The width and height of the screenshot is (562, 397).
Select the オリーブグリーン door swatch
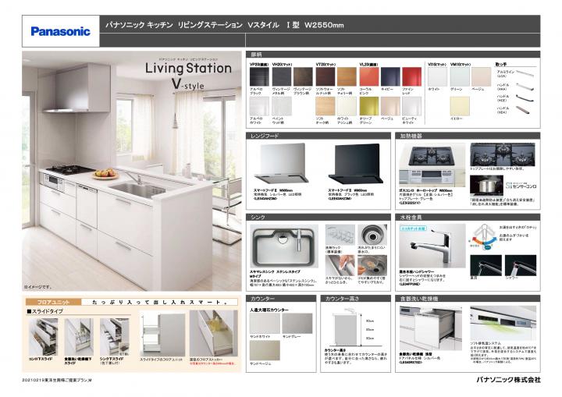click(x=369, y=106)
